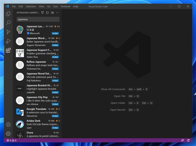Clear extensions search results icon
The height and width of the screenshot is (146, 196).
pyautogui.click(x=52, y=13)
